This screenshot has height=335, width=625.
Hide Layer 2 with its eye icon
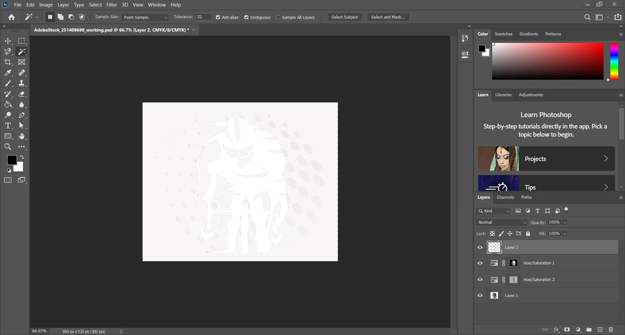click(x=480, y=248)
